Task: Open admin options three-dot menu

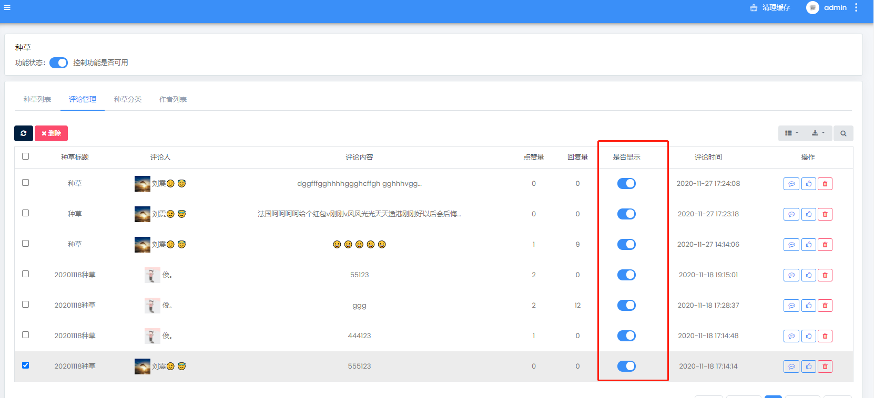Action: coord(856,8)
